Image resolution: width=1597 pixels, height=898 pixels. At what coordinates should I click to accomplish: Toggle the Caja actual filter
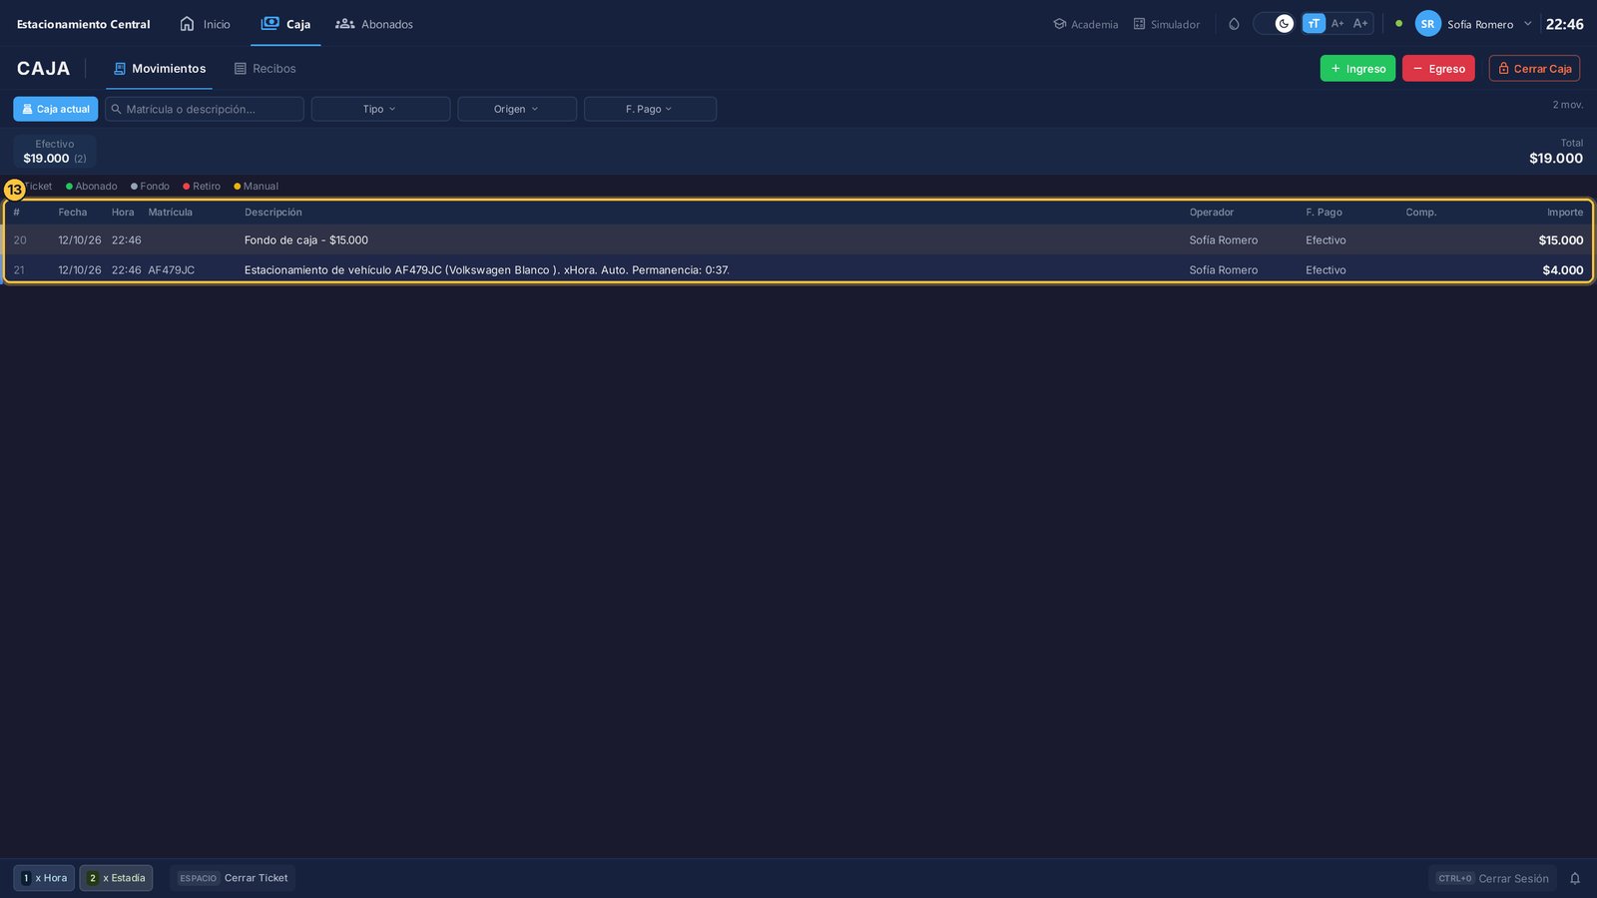[x=56, y=109]
